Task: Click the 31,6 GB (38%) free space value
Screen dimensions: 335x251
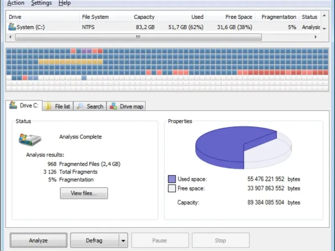Action: tap(234, 27)
